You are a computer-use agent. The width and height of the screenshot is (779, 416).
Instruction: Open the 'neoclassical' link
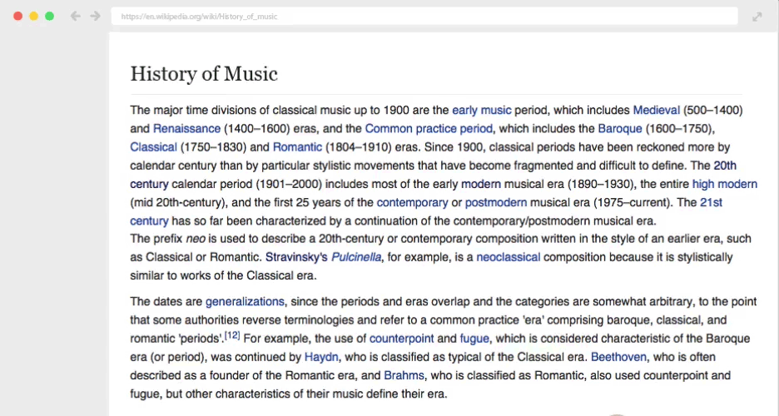coord(509,257)
